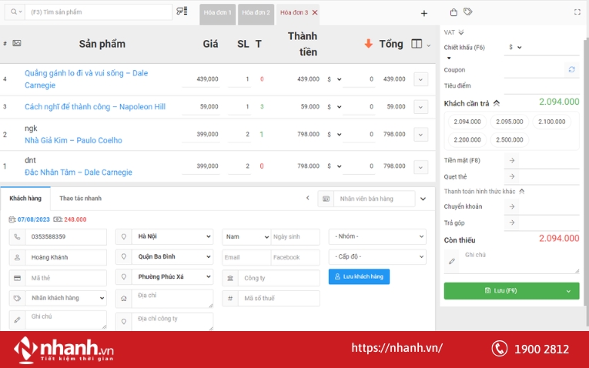
Task: Collapse the Khách cần trả section
Action: pyautogui.click(x=497, y=102)
